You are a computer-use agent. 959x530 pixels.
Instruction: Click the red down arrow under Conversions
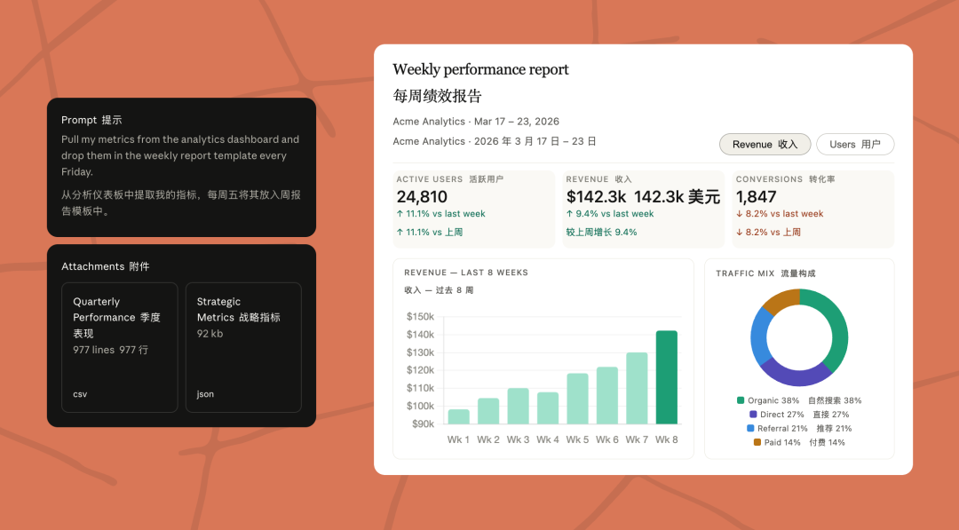[739, 214]
